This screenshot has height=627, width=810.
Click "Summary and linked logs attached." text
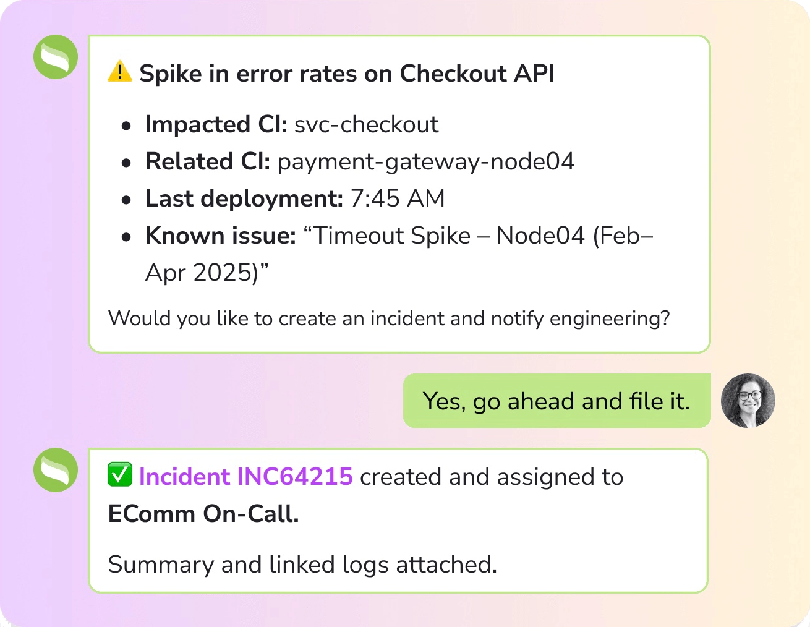[x=302, y=565]
